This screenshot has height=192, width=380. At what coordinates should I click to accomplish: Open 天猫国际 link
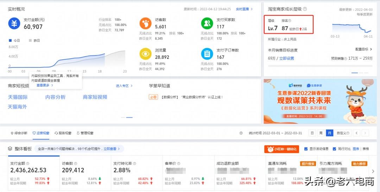18,97
